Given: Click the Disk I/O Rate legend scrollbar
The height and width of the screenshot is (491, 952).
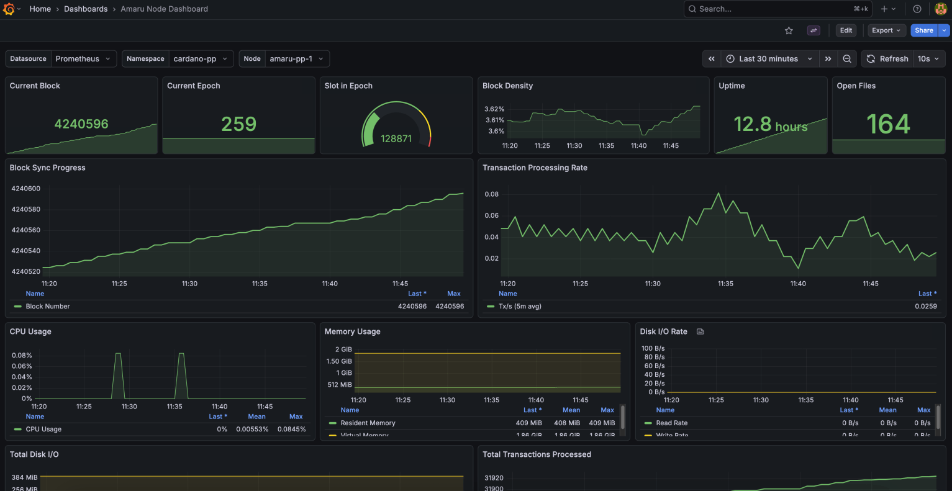Looking at the screenshot, I should click(939, 417).
